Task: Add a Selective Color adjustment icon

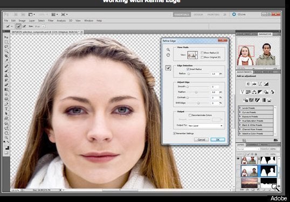Action: tap(269, 100)
